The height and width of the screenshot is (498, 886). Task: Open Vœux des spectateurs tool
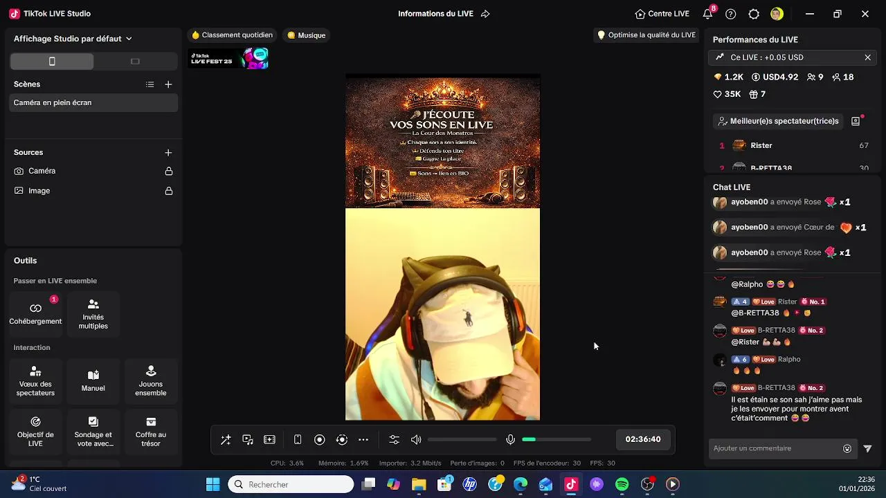pos(35,380)
